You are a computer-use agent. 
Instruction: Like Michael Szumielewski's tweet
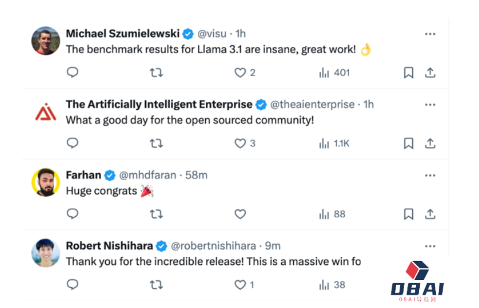[240, 73]
